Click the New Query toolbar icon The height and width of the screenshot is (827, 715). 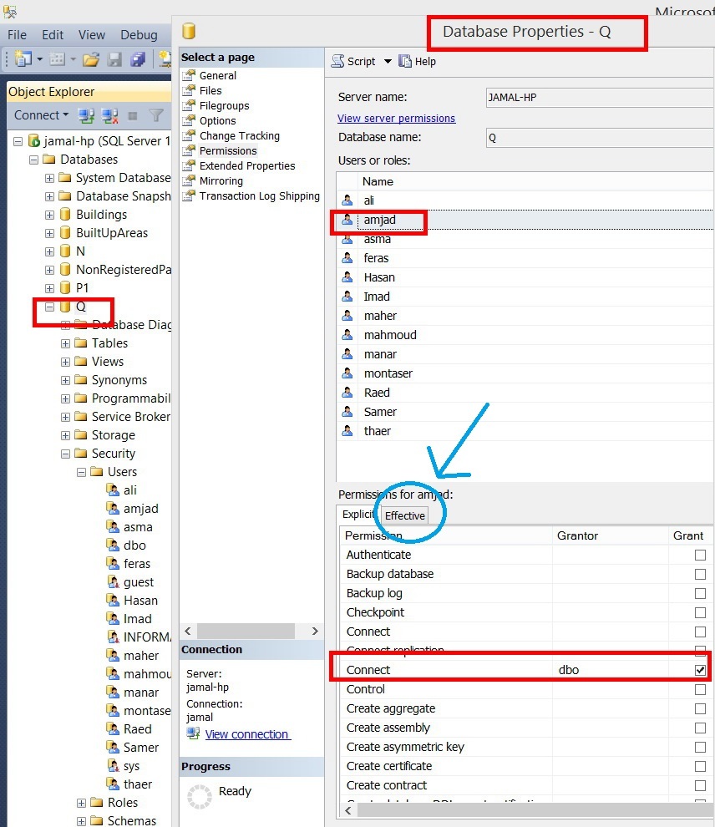pyautogui.click(x=23, y=59)
